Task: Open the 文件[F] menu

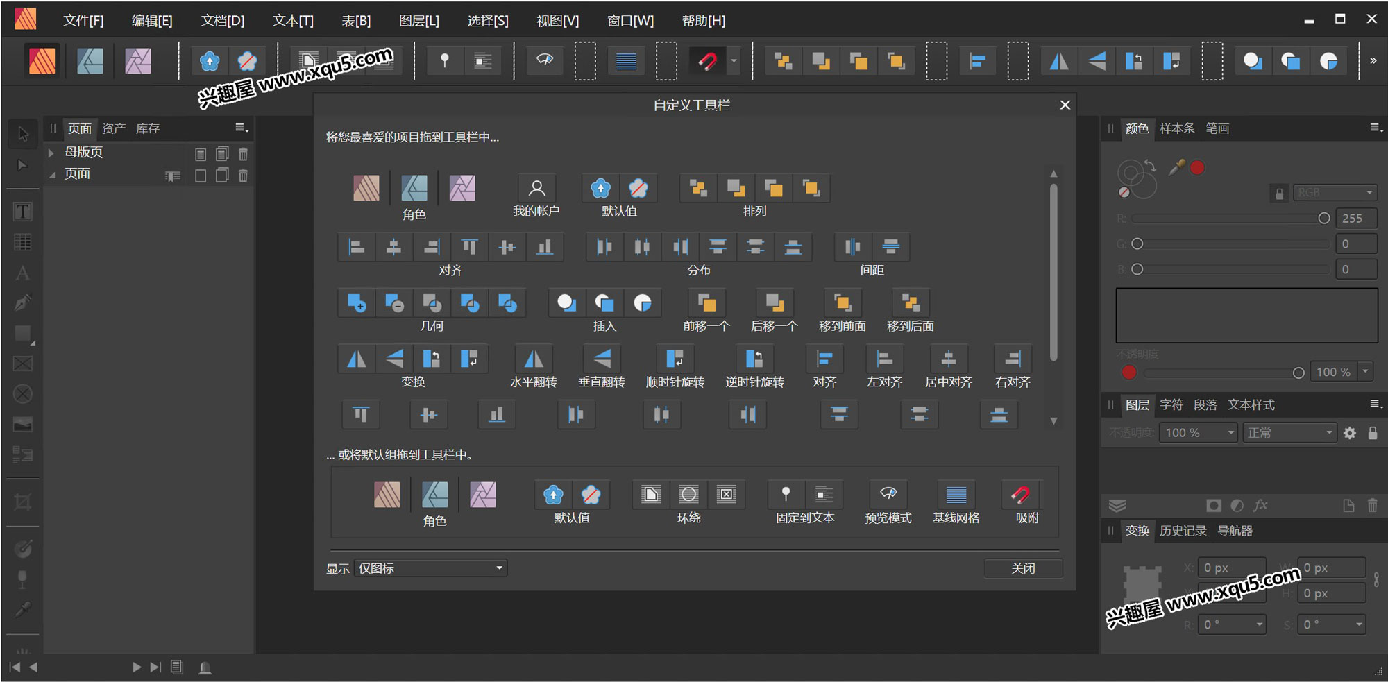Action: 83,21
